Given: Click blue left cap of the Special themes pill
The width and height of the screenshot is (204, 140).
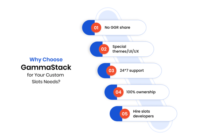Looking at the screenshot, I should pos(95,49).
